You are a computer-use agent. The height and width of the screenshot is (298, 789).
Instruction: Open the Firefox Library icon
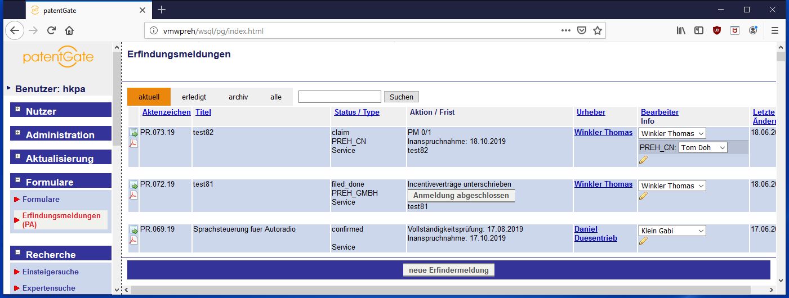[x=681, y=30]
